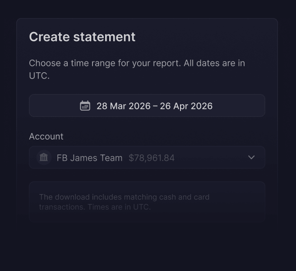Click the FB James Team account name

coord(89,158)
